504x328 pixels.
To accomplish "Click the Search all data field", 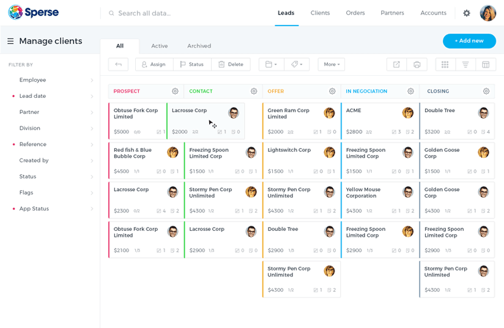I will tap(144, 13).
